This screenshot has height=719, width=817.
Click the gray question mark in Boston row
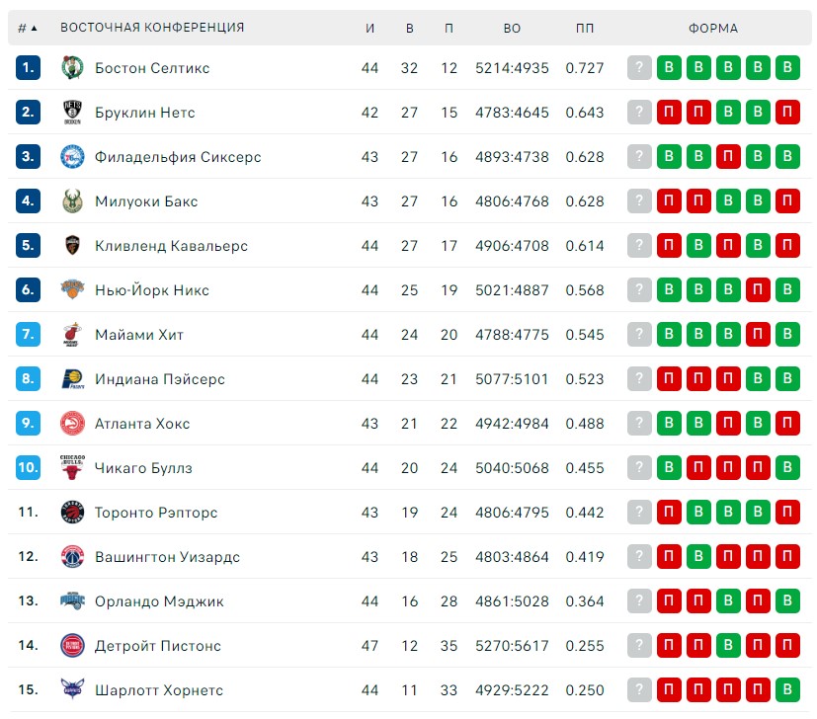(639, 68)
